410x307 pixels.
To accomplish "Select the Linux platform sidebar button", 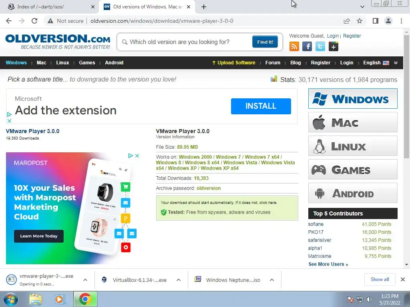I will (353, 146).
